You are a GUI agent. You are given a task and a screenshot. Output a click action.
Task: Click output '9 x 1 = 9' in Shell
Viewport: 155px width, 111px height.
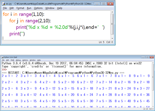142,76
